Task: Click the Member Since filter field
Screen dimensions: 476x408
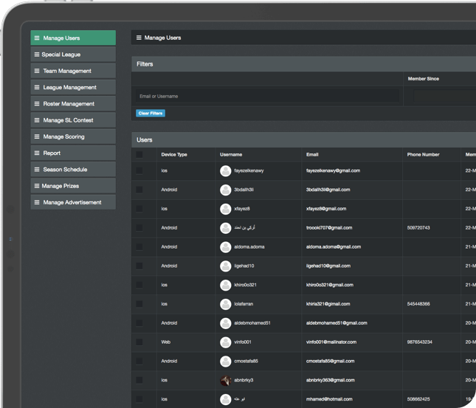Action: [445, 96]
